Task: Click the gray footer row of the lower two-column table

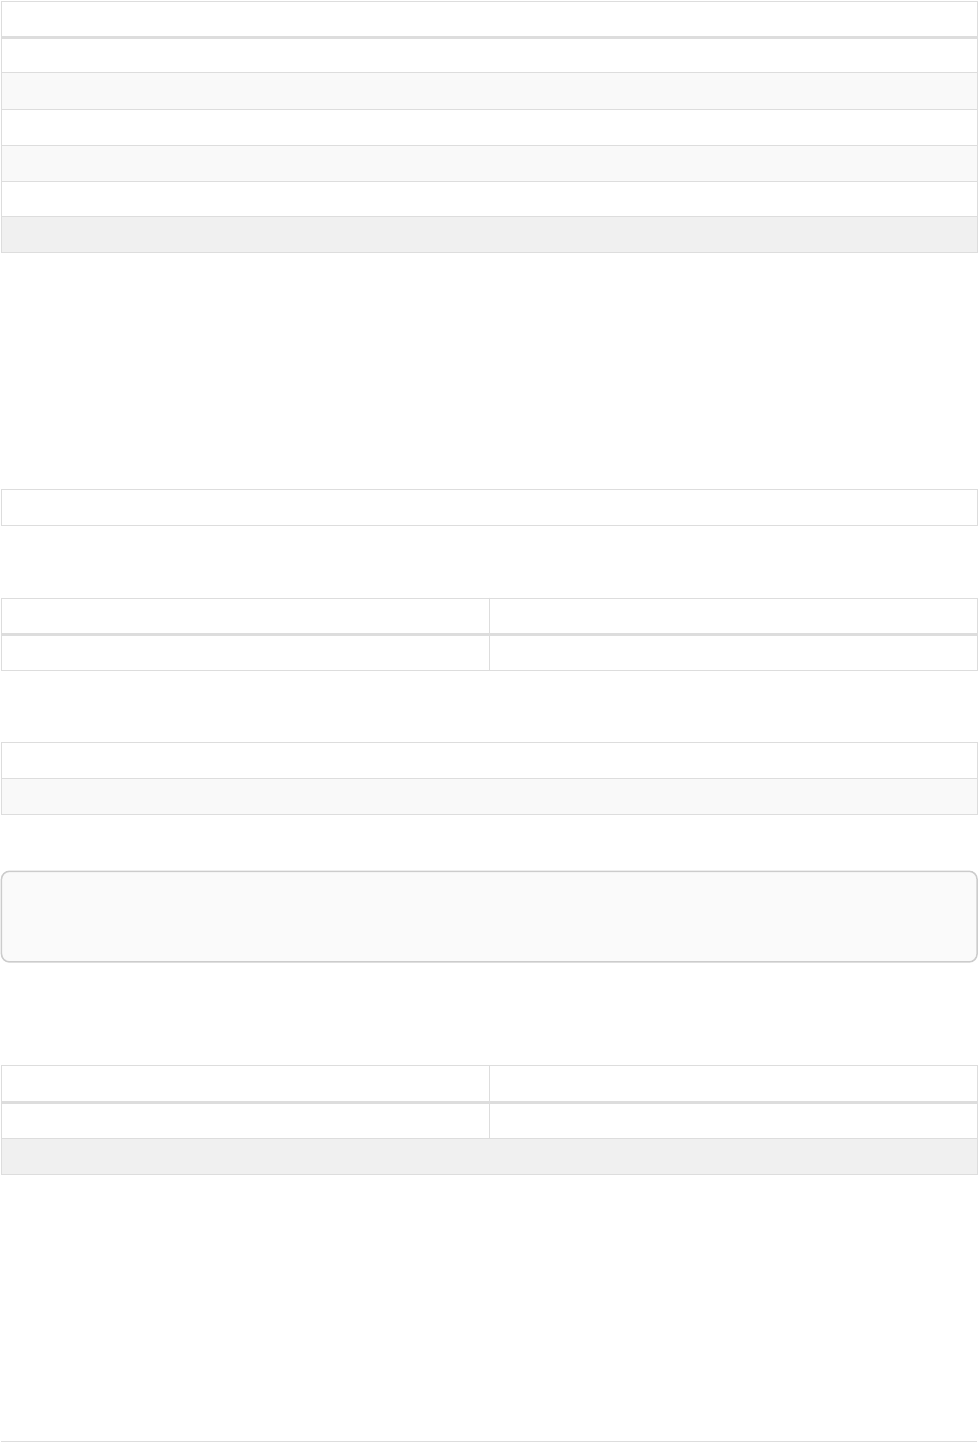Action: (x=489, y=1156)
